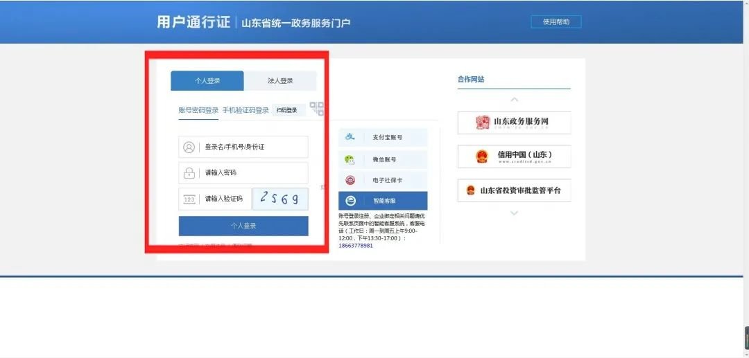The image size is (749, 358).
Task: Switch to the 个人登录 tab
Action: pyautogui.click(x=207, y=80)
